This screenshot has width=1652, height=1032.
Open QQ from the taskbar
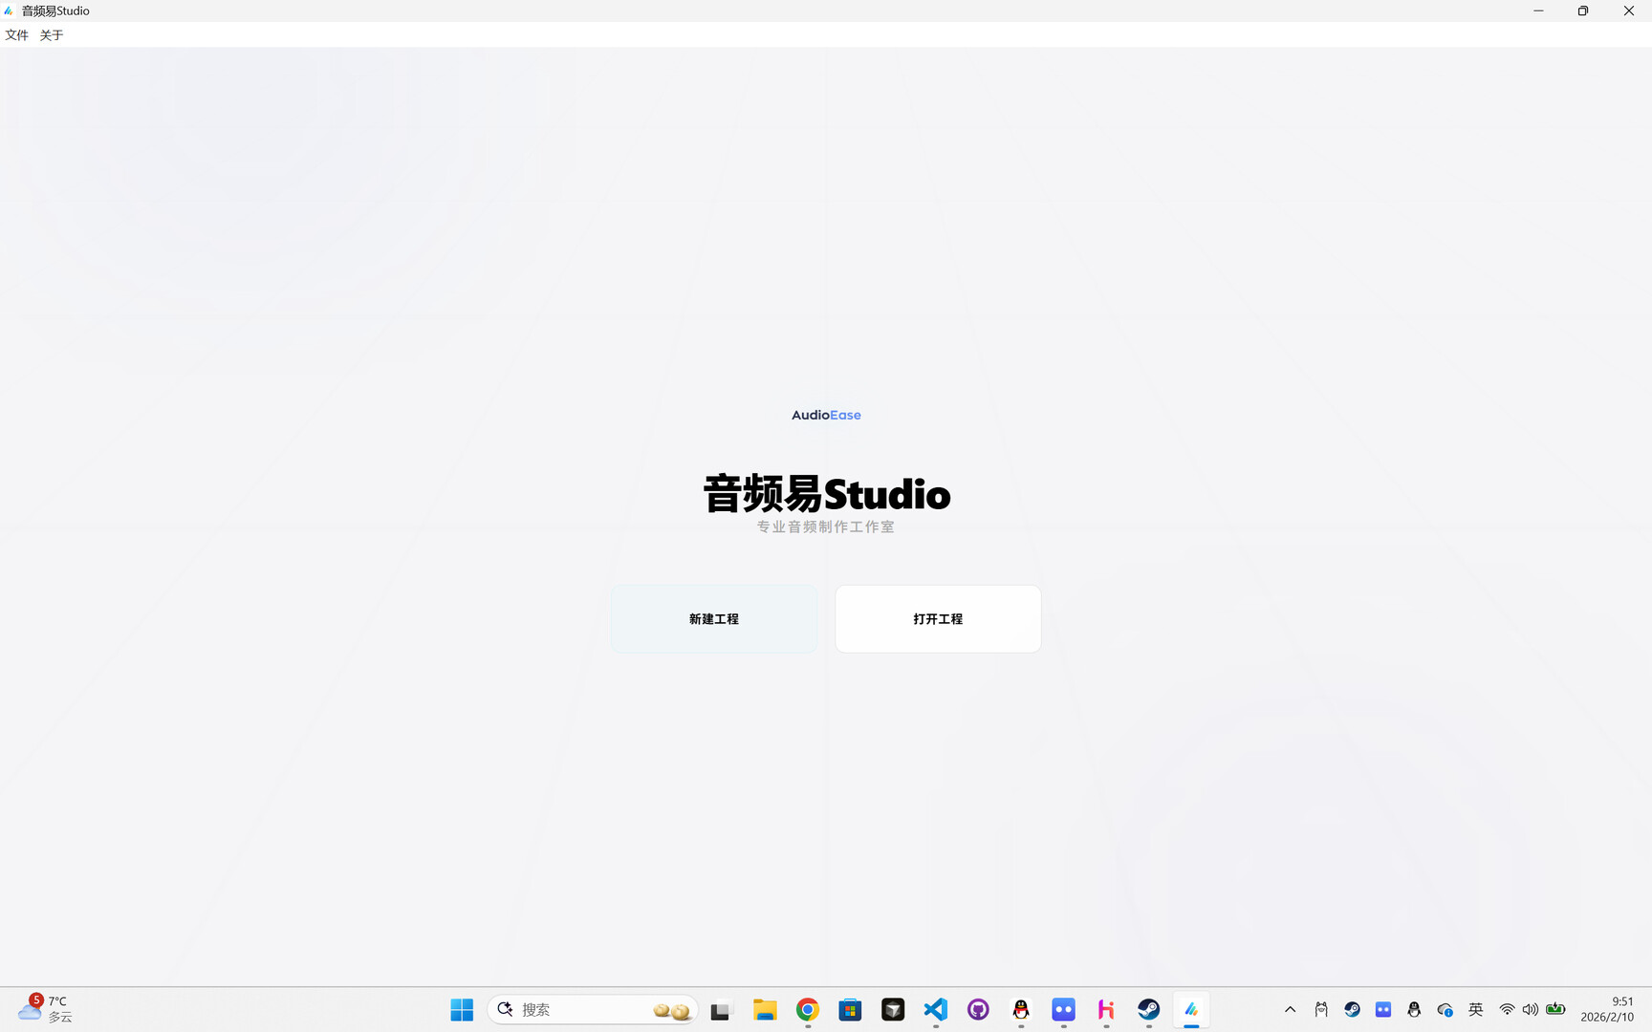tap(1020, 1009)
